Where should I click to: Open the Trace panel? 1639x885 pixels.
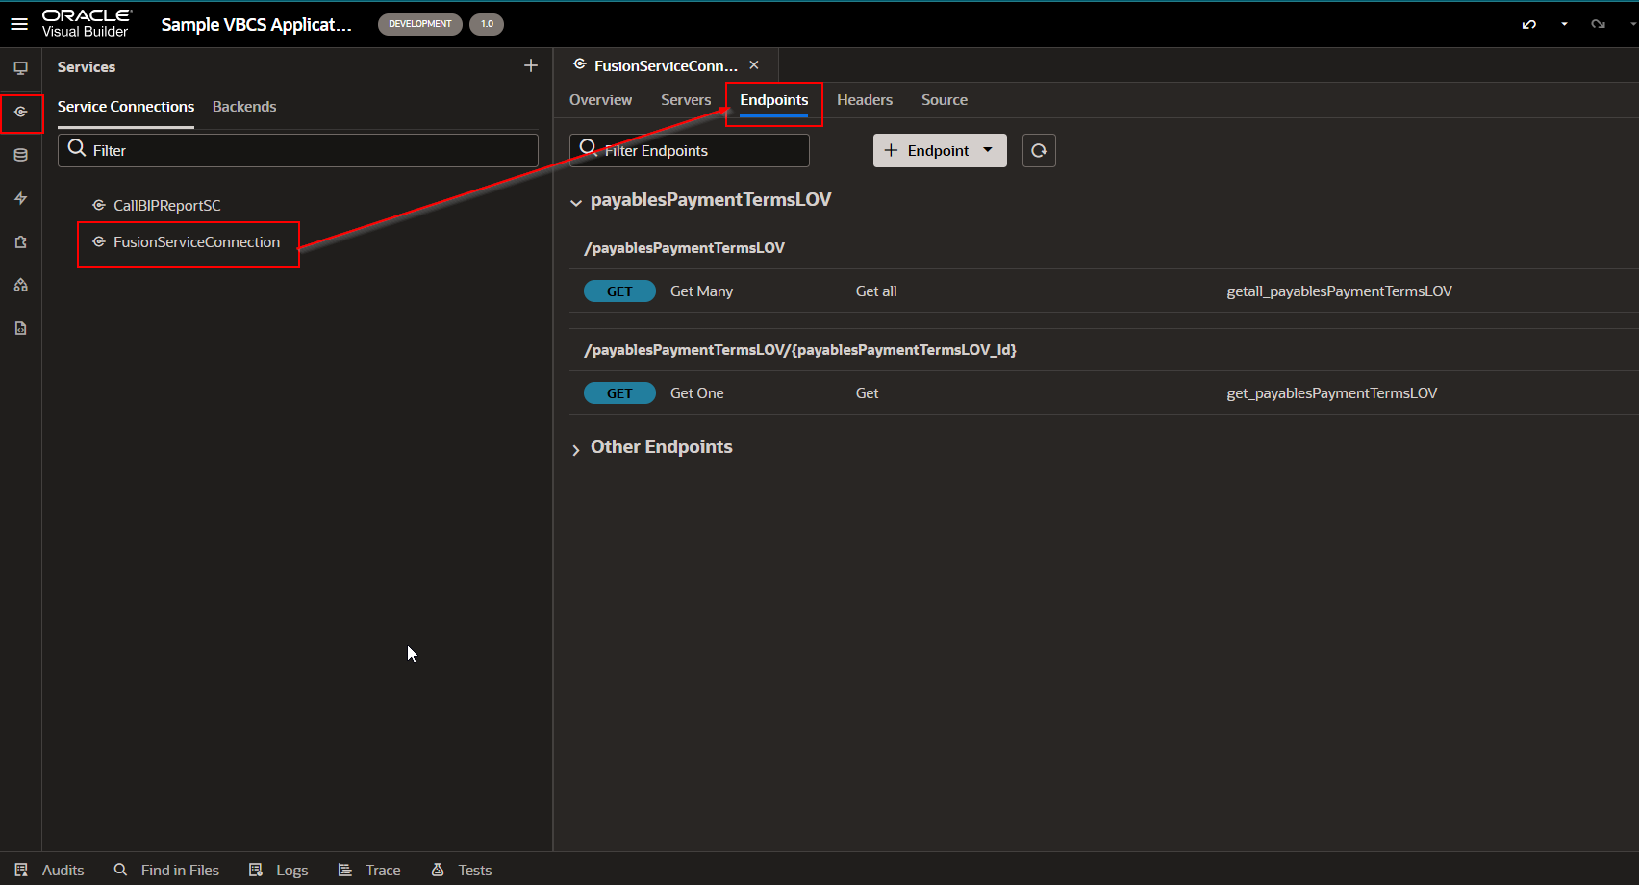pos(369,870)
